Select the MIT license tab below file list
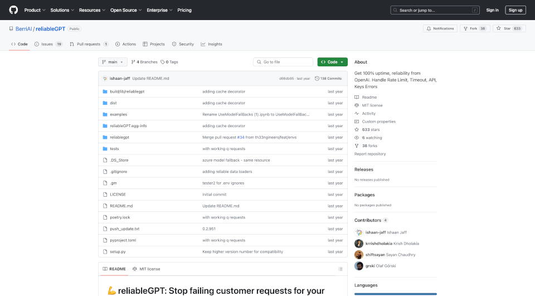This screenshot has width=535, height=296. pyautogui.click(x=147, y=269)
